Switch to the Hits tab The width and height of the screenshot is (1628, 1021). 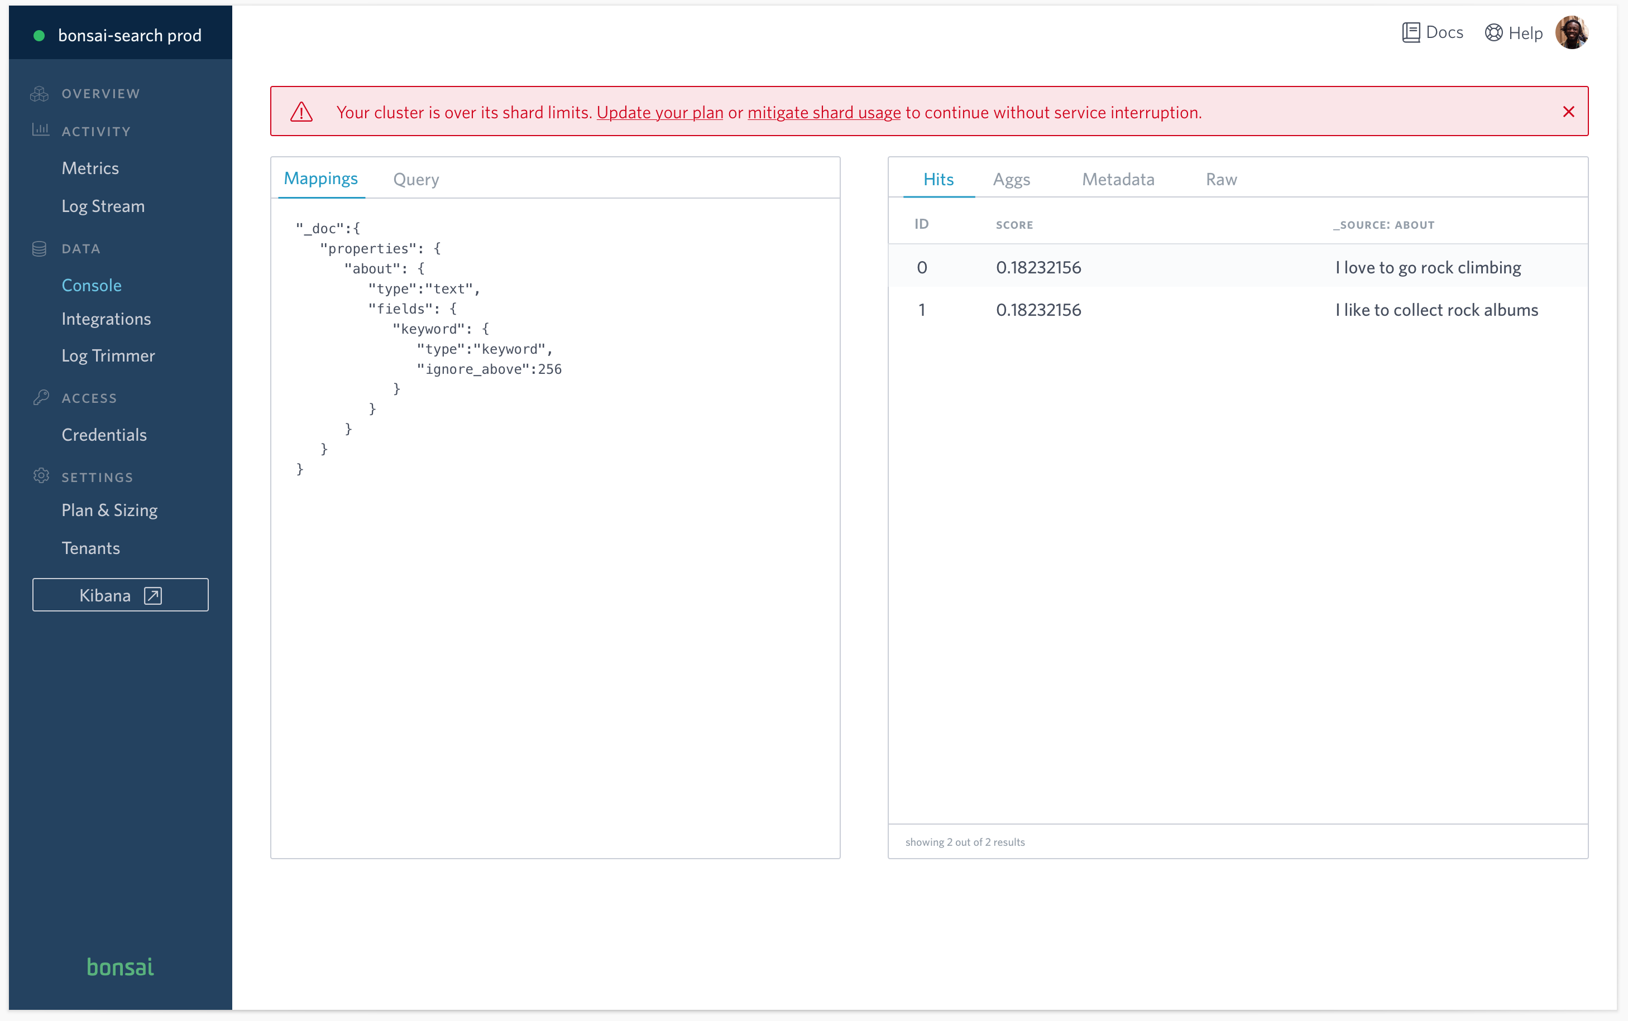939,179
